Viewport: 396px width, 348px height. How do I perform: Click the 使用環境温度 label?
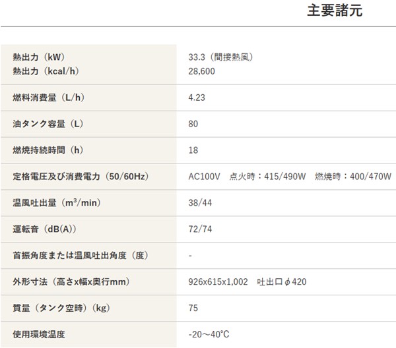coord(39,334)
